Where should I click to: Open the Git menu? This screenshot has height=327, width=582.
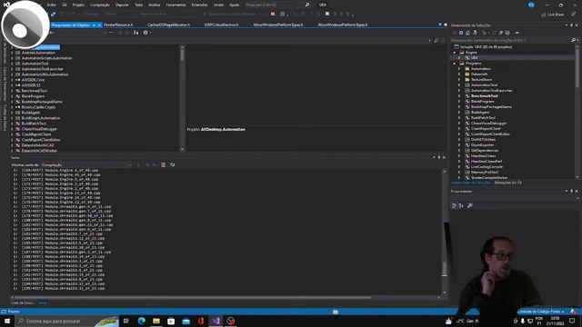pos(65,5)
